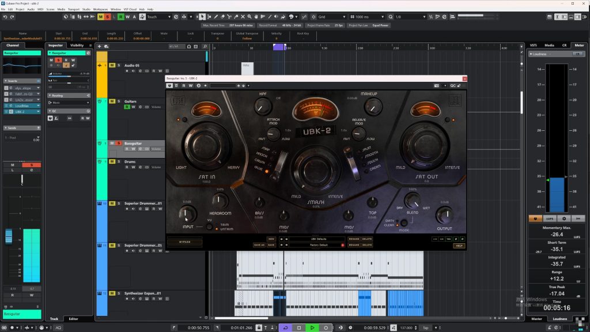Screen dimensions: 590x332
Task: Collapse the Inserts section in Channel panel
Action: pyautogui.click(x=6, y=81)
